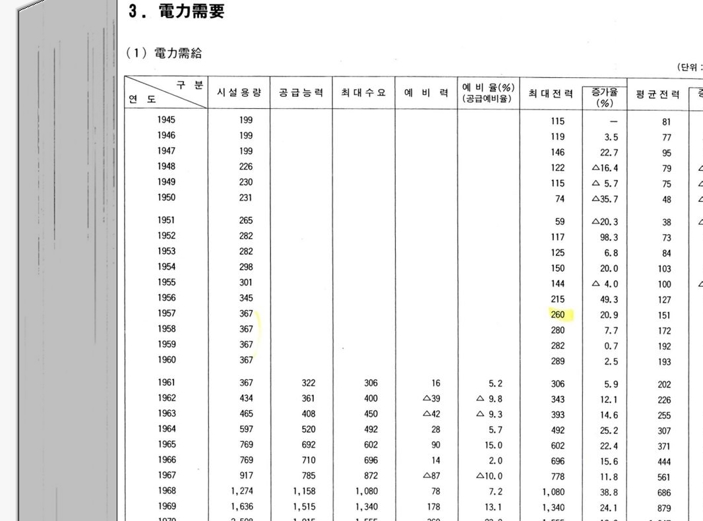Select the 1,274 capacity value for 1968

coord(241,491)
